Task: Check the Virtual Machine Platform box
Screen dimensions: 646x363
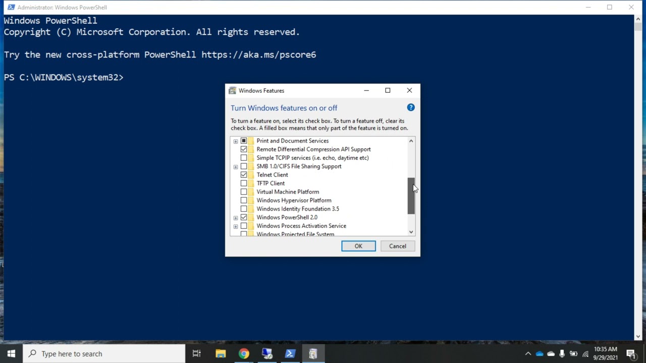Action: click(244, 192)
